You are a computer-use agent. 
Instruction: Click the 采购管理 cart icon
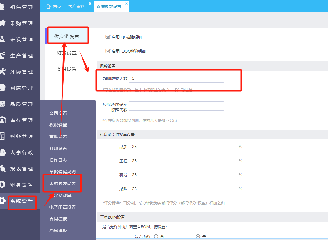click(2, 23)
